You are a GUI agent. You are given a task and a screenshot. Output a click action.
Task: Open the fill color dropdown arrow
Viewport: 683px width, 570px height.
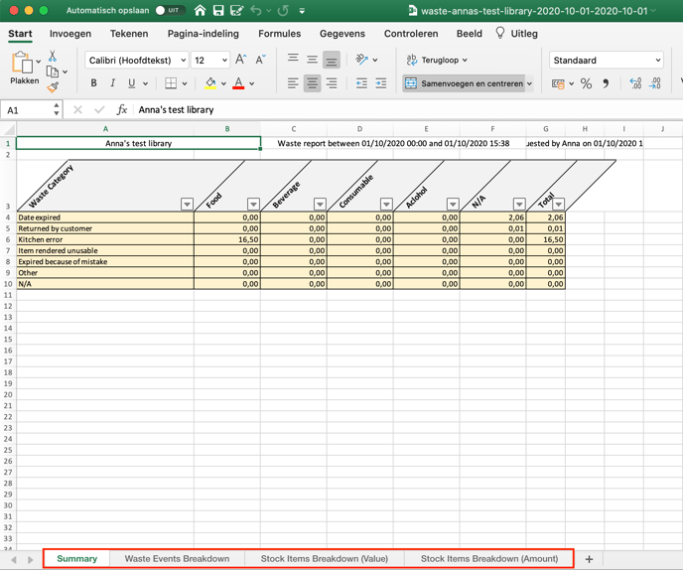(223, 83)
